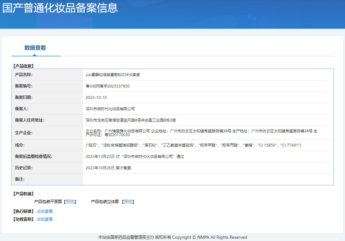
Task: Click the 【产品包装】 section header
Action: (x=23, y=194)
